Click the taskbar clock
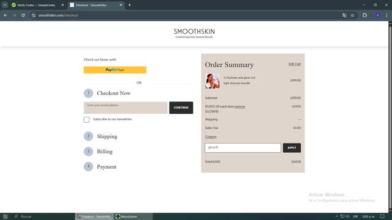The width and height of the screenshot is (392, 220). 369,216
